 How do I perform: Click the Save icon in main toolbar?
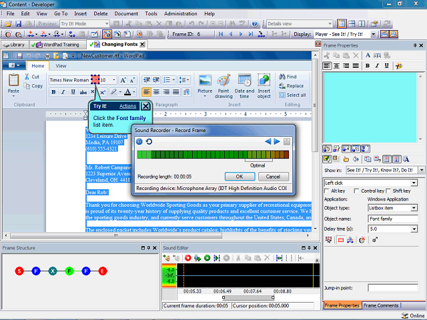(x=18, y=24)
